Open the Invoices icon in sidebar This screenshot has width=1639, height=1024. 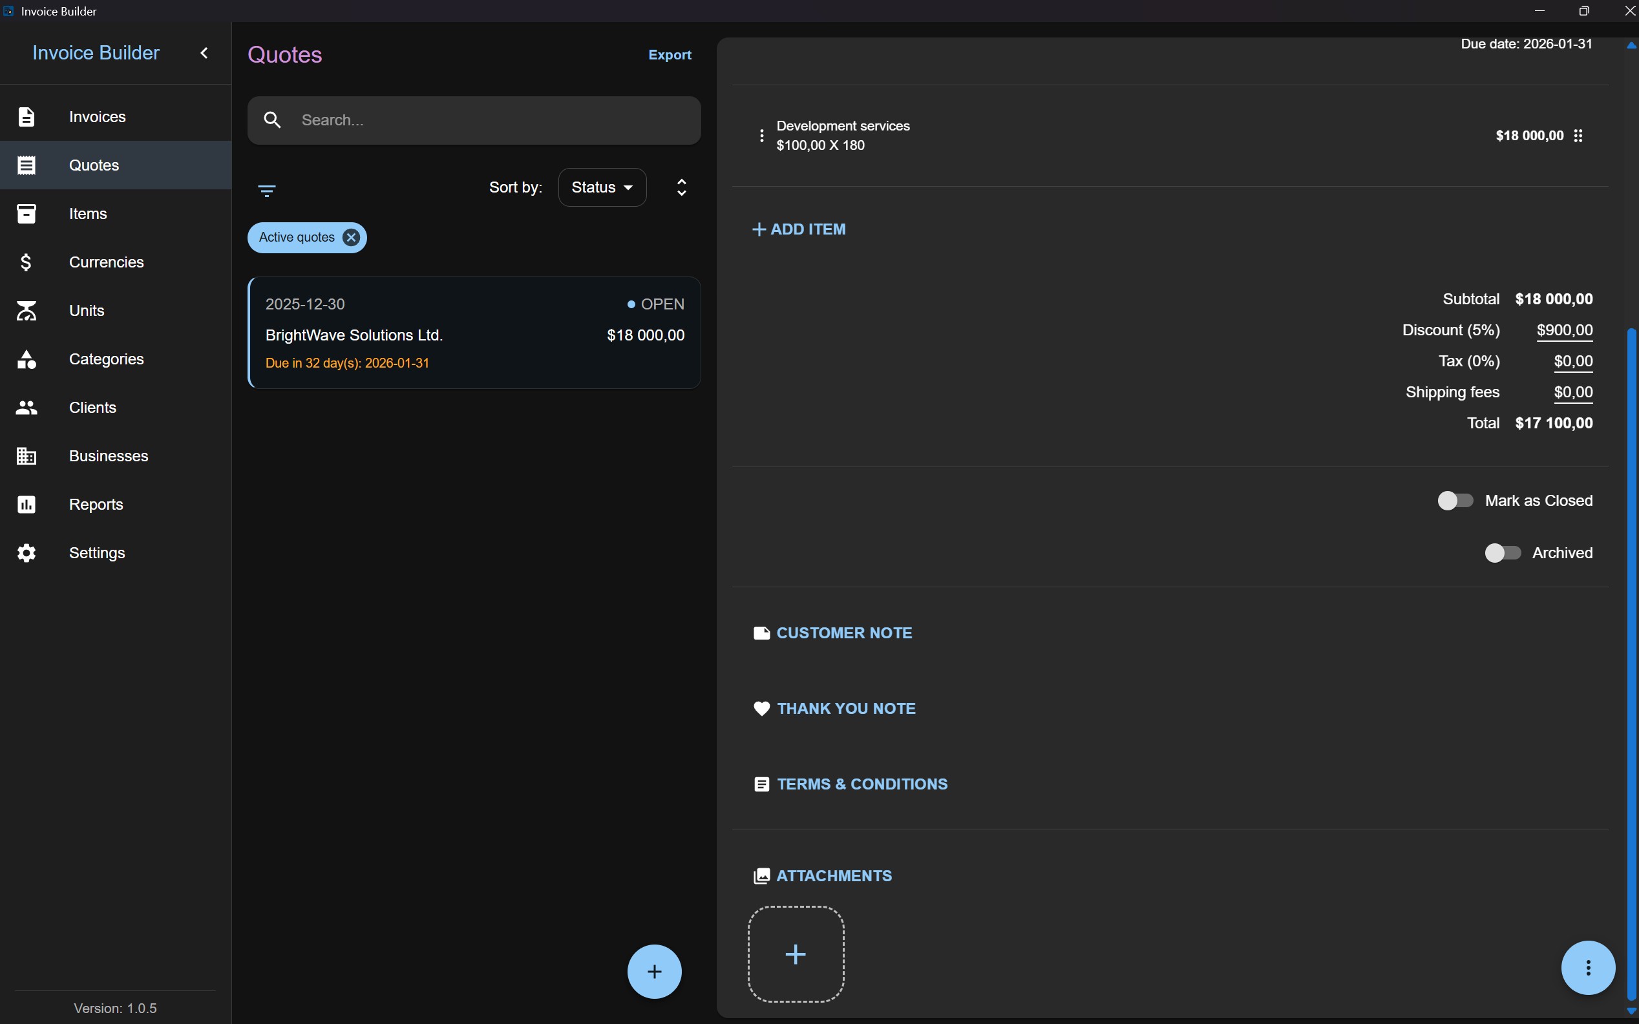point(26,116)
